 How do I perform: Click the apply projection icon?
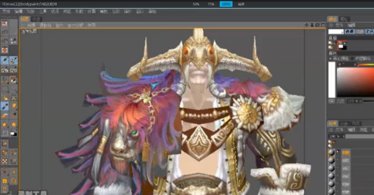pyautogui.click(x=5, y=69)
